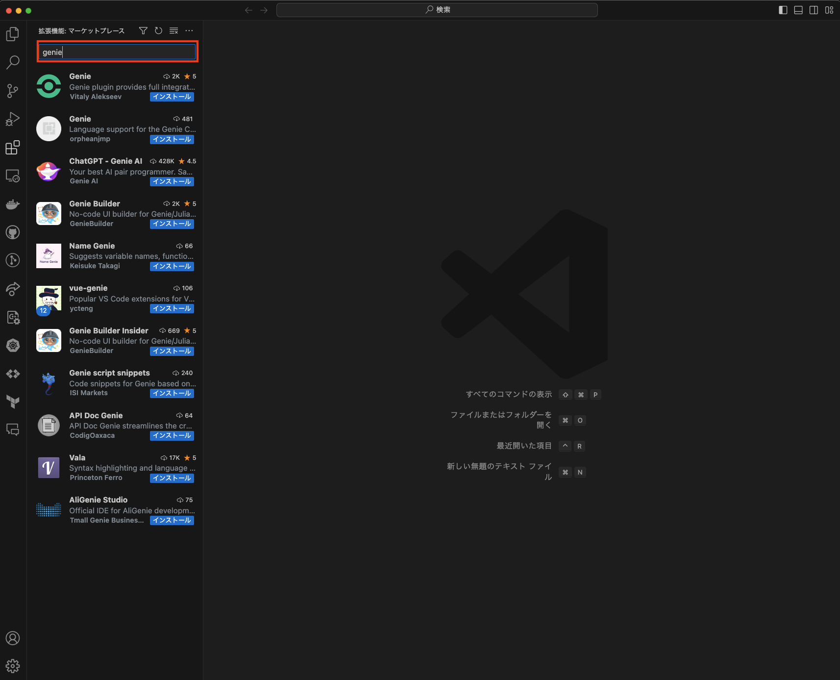The width and height of the screenshot is (840, 680).
Task: Select the Name Genie extension title
Action: (92, 246)
